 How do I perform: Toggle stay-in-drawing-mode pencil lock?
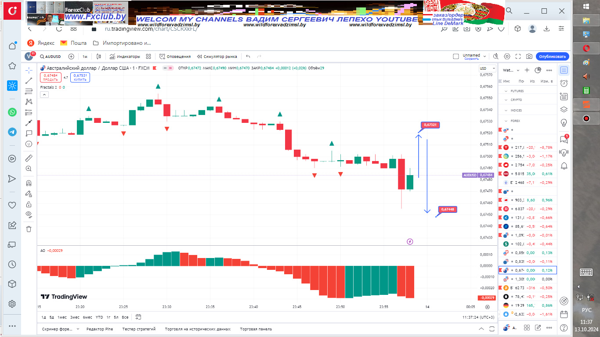[x=29, y=194]
